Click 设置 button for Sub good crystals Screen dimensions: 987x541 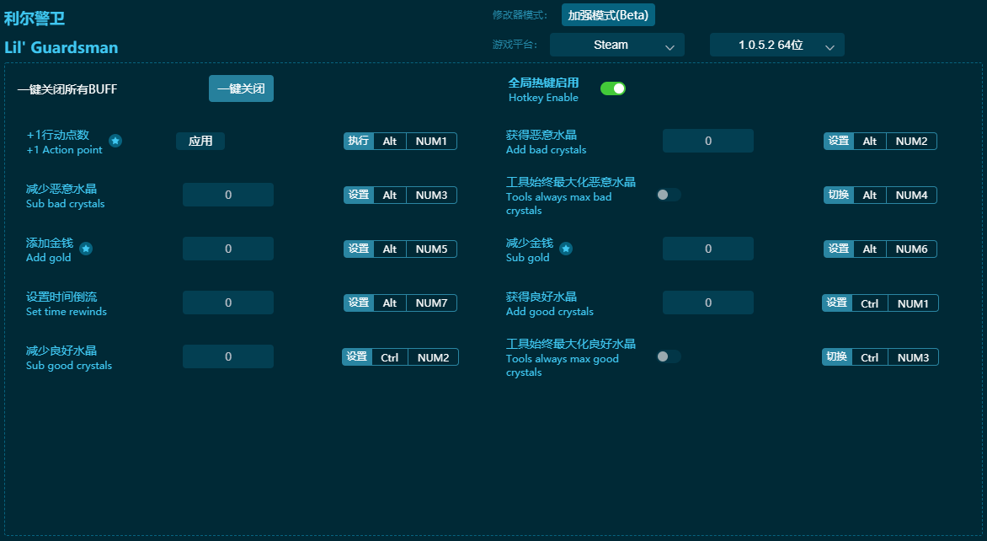pos(357,357)
